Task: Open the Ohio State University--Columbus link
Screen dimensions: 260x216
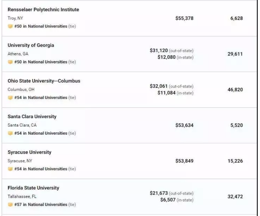Action: pyautogui.click(x=44, y=81)
